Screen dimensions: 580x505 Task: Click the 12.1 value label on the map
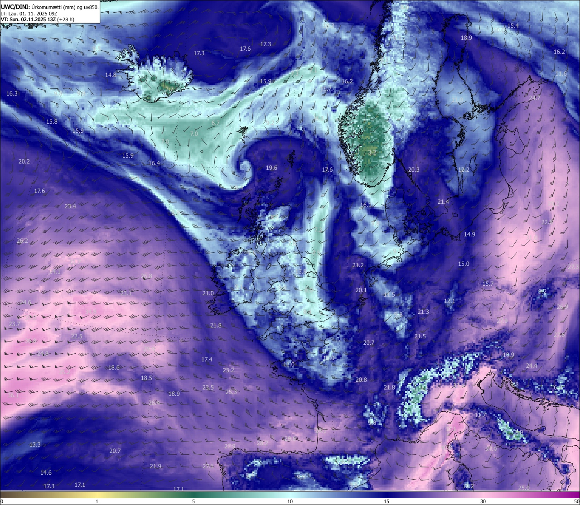click(449, 301)
